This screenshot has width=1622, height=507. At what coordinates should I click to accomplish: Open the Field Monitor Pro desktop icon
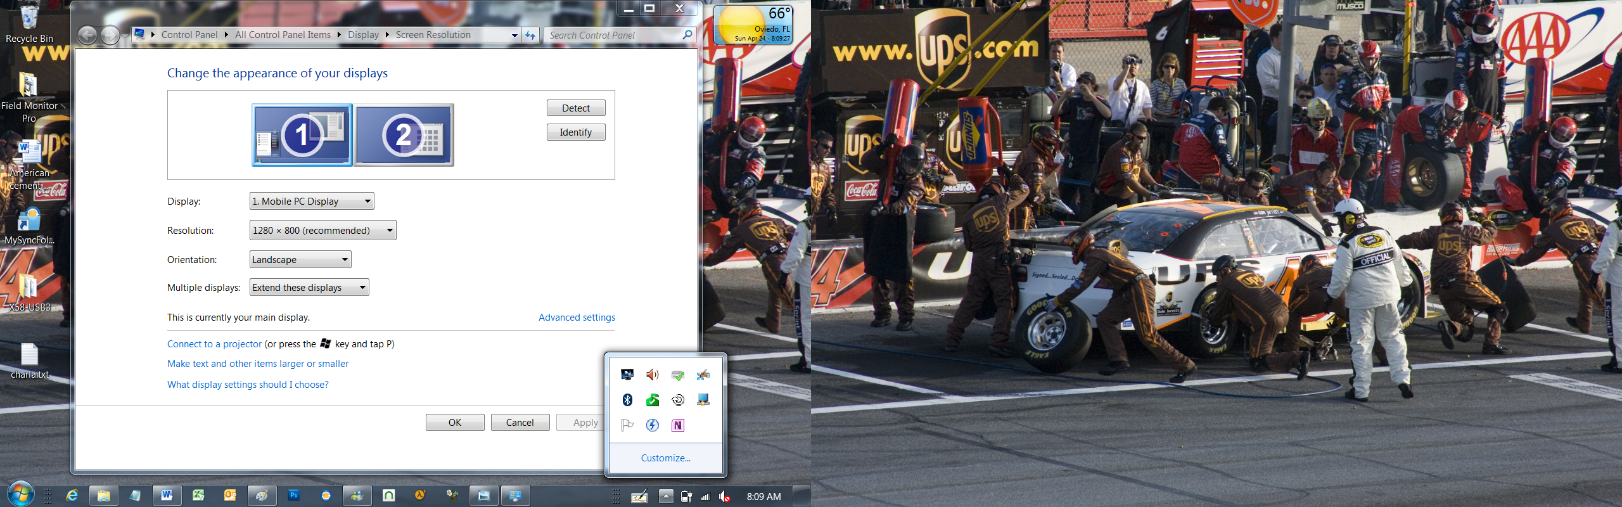pos(29,97)
